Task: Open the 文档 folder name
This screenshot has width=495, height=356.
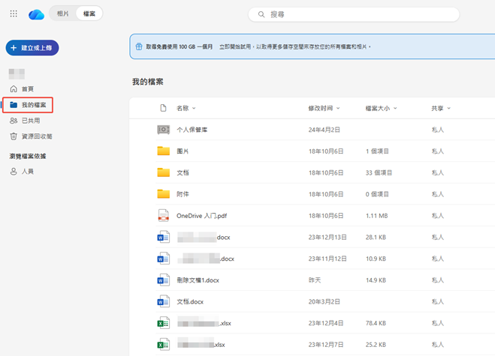Action: [183, 172]
